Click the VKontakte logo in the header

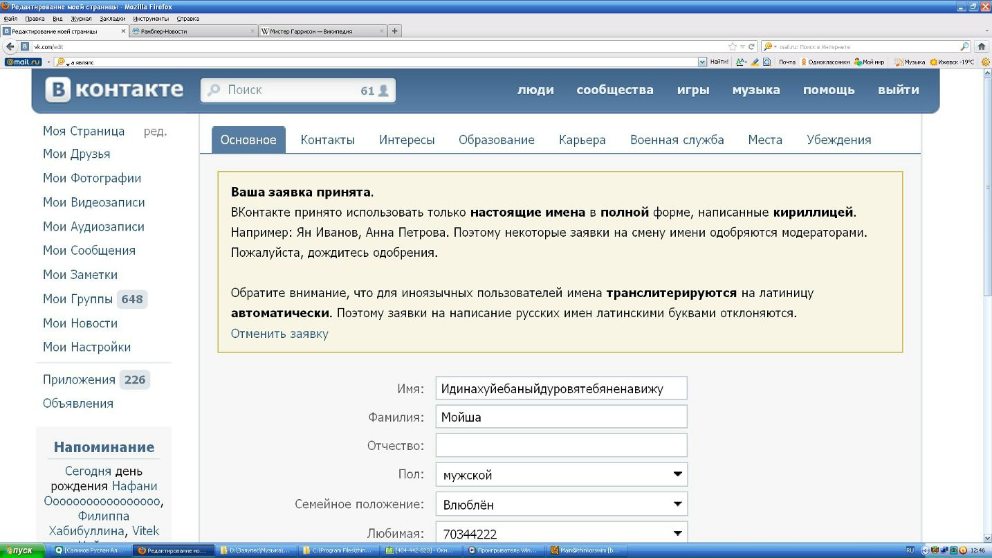pos(115,90)
